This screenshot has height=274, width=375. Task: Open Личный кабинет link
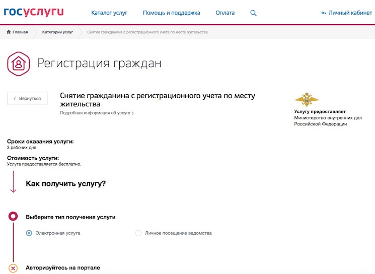point(350,13)
